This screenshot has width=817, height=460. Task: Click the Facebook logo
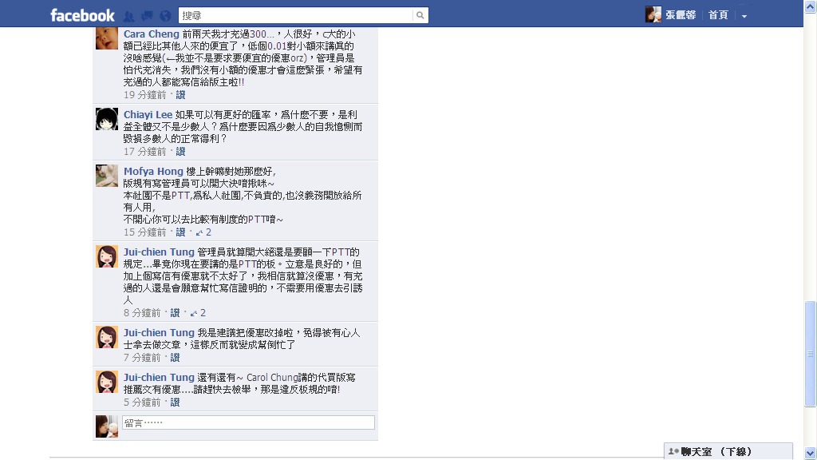click(x=82, y=16)
